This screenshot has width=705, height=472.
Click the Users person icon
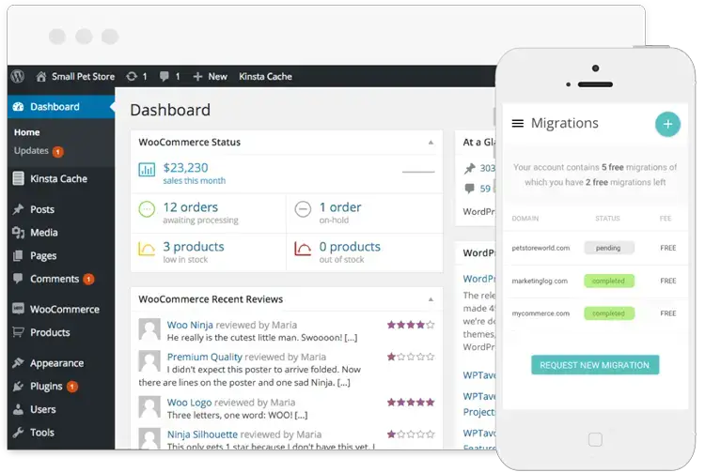tap(19, 409)
